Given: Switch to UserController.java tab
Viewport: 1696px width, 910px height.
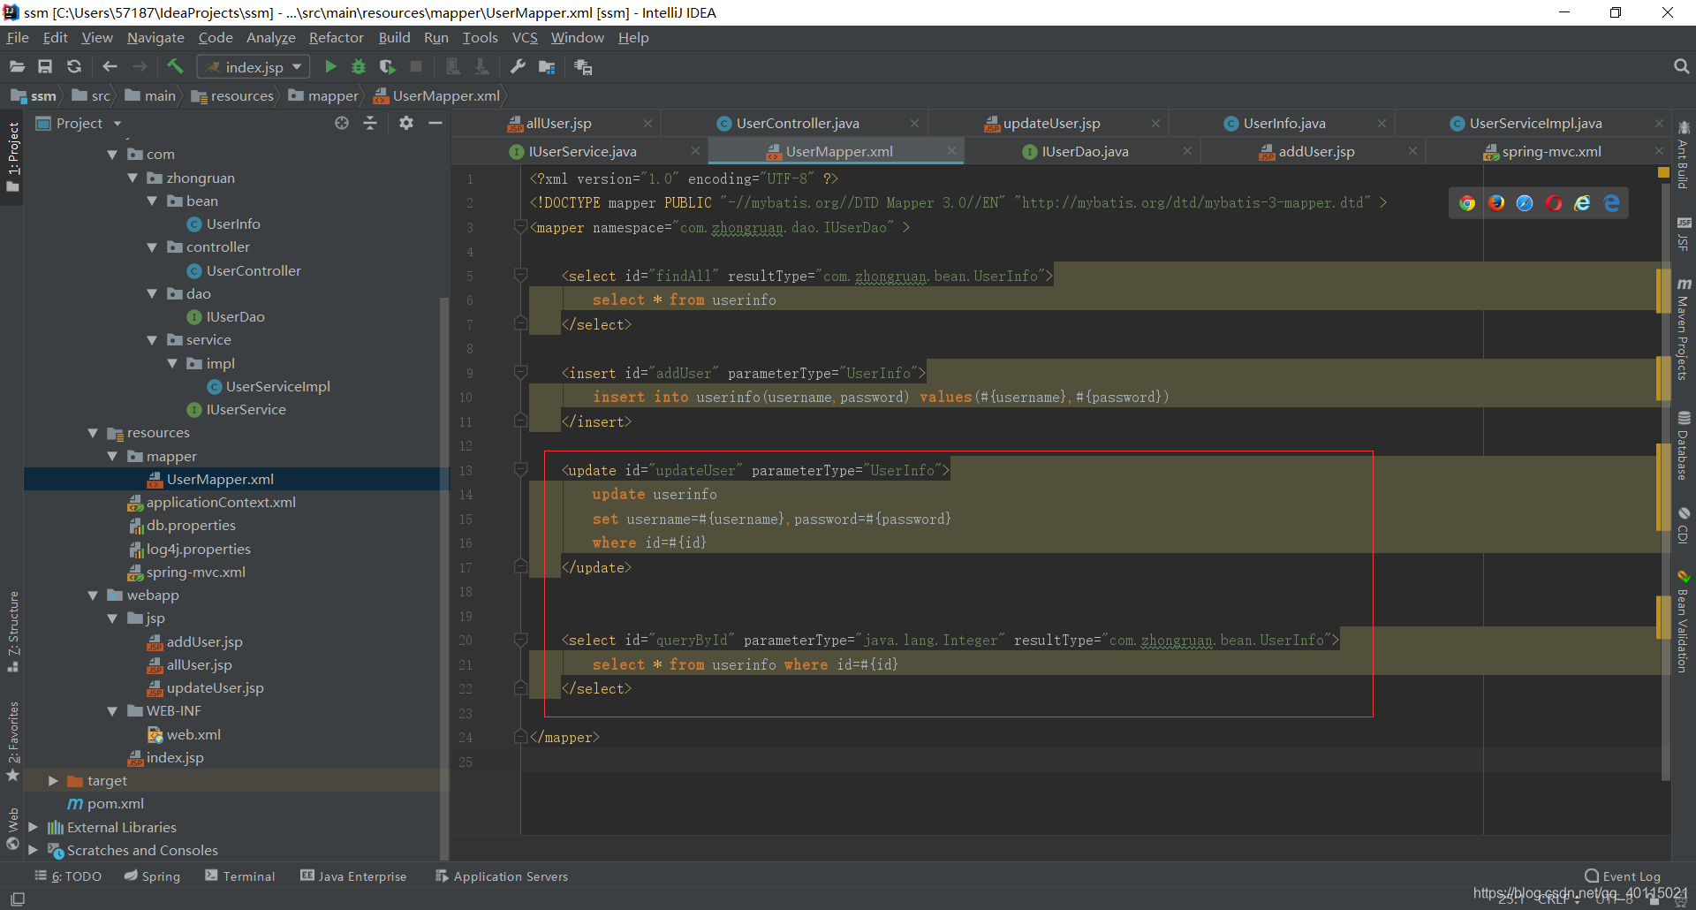Looking at the screenshot, I should pos(798,124).
